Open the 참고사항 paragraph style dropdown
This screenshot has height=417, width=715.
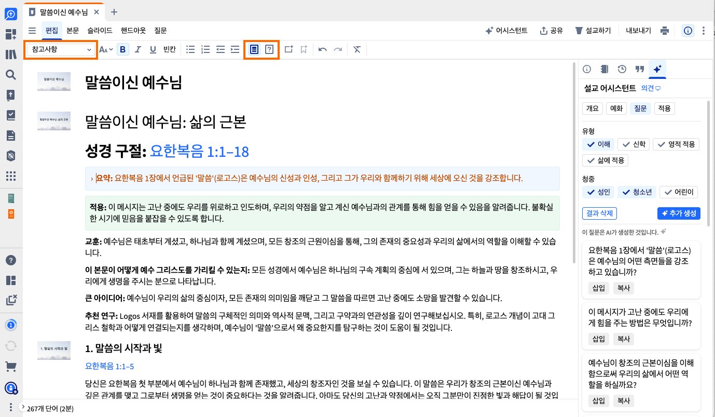tap(61, 49)
